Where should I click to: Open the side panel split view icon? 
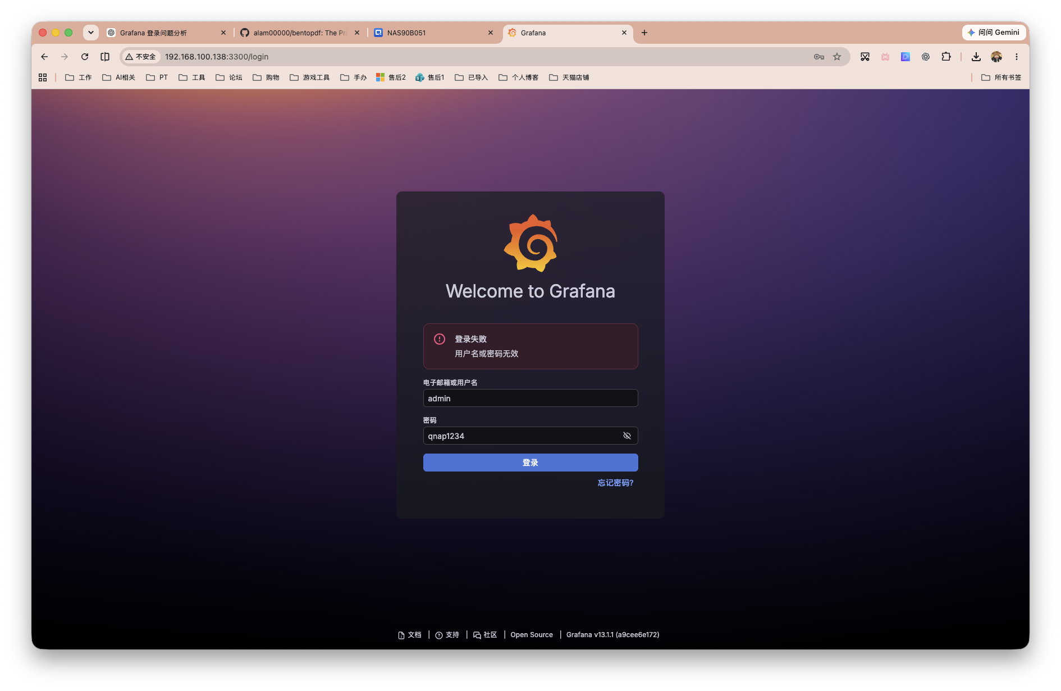(x=105, y=57)
